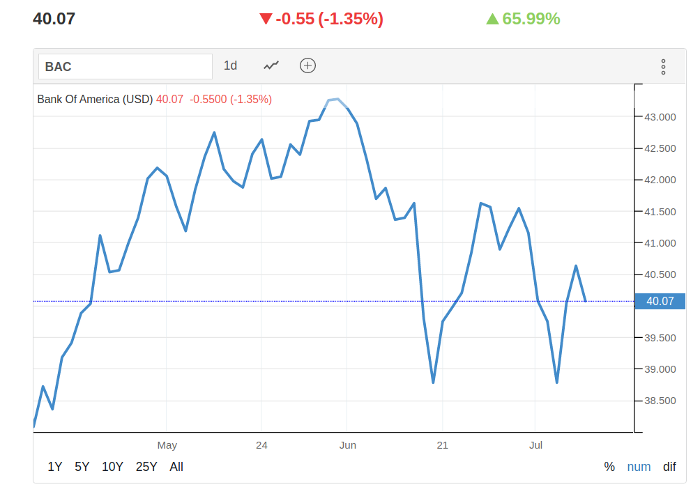Click the red down arrow indicator
700x503 pixels.
(x=265, y=19)
